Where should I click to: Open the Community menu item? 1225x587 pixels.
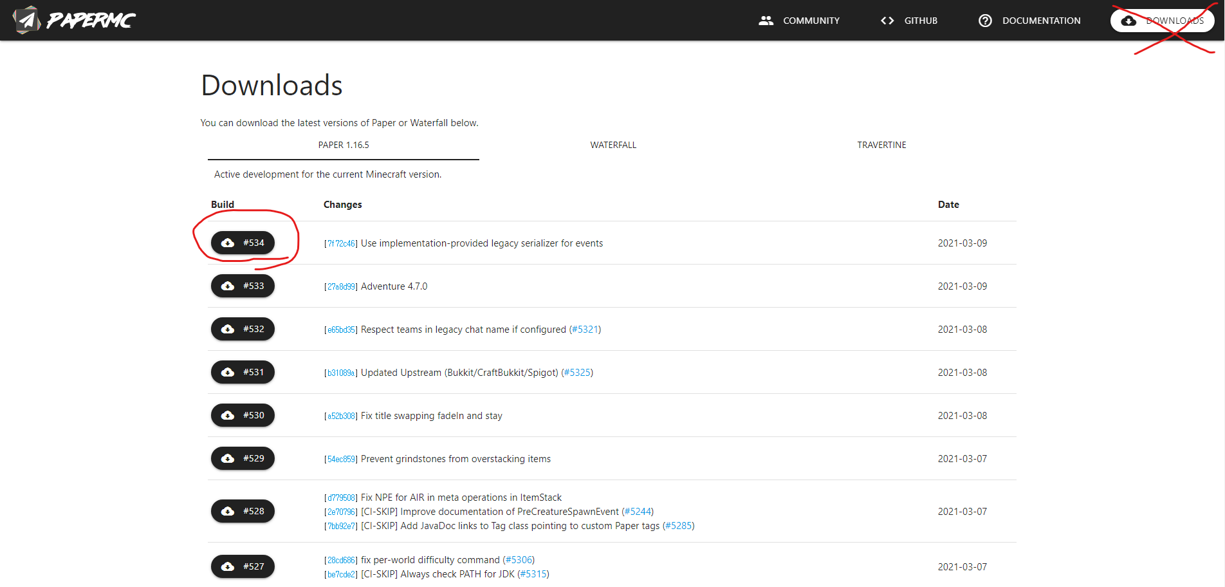[799, 21]
